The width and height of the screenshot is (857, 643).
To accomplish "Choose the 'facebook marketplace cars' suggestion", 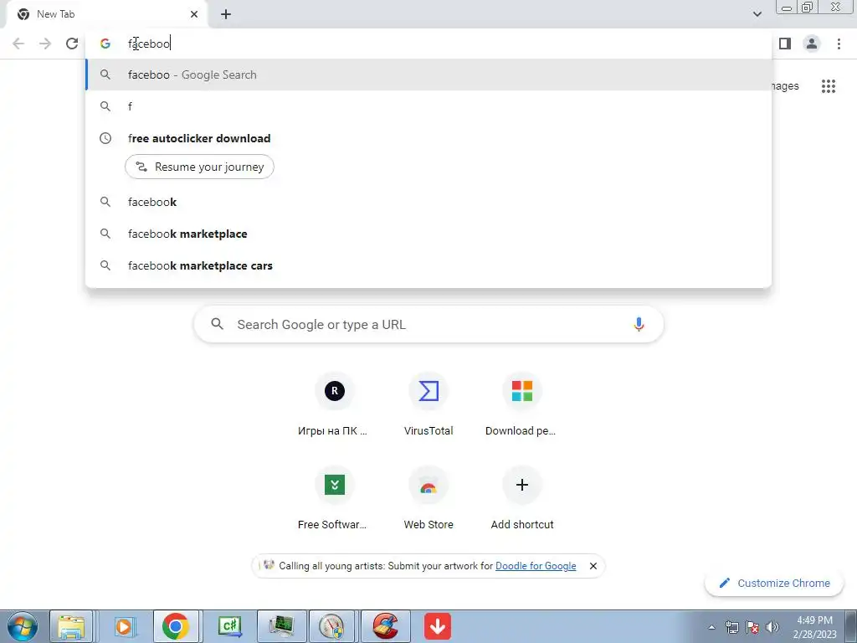I will pos(428,265).
